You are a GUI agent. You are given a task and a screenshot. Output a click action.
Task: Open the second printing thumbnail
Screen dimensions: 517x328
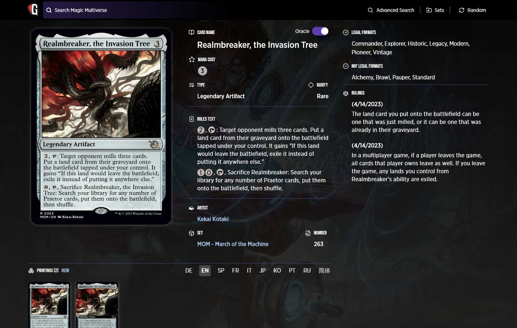click(97, 305)
